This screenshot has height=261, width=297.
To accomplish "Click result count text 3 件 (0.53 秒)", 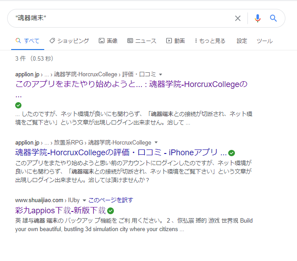I will [x=34, y=58].
